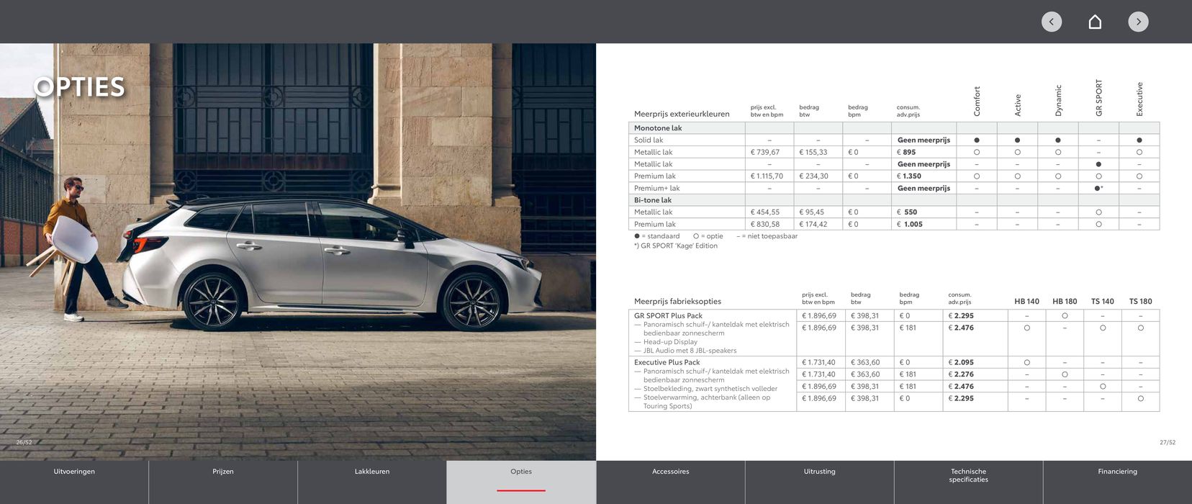Click the Solid lak standard dot under Executive
The height and width of the screenshot is (504, 1192).
1139,140
